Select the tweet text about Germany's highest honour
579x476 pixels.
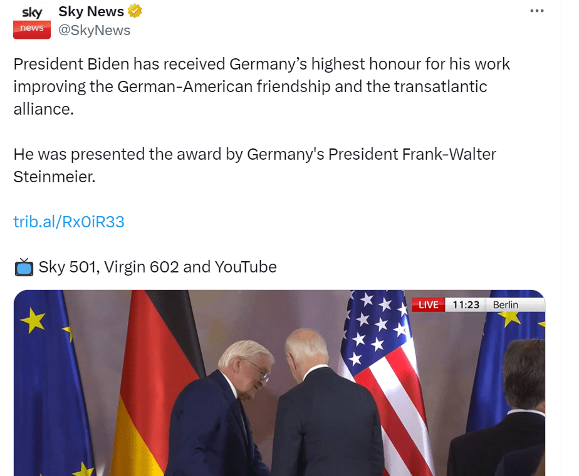coord(261,86)
